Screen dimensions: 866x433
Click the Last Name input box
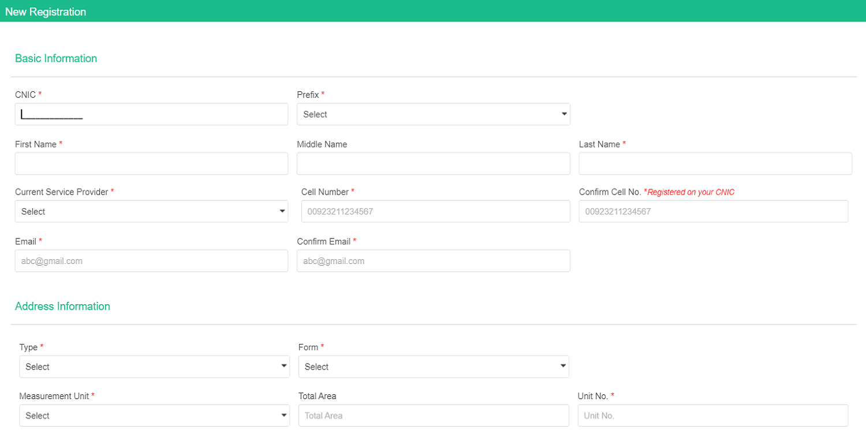pyautogui.click(x=715, y=164)
